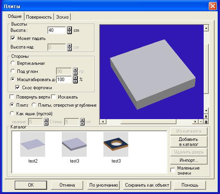Enable the Маленькие значки checkbox
The height and width of the screenshot is (194, 220).
173,170
